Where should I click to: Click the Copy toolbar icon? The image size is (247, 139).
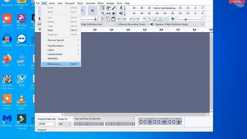108,19
